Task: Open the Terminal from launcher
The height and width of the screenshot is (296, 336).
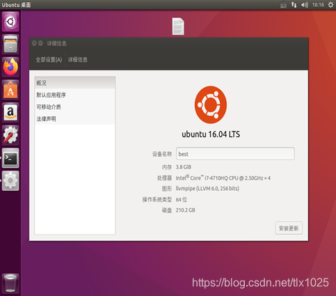Action: pos(10,158)
